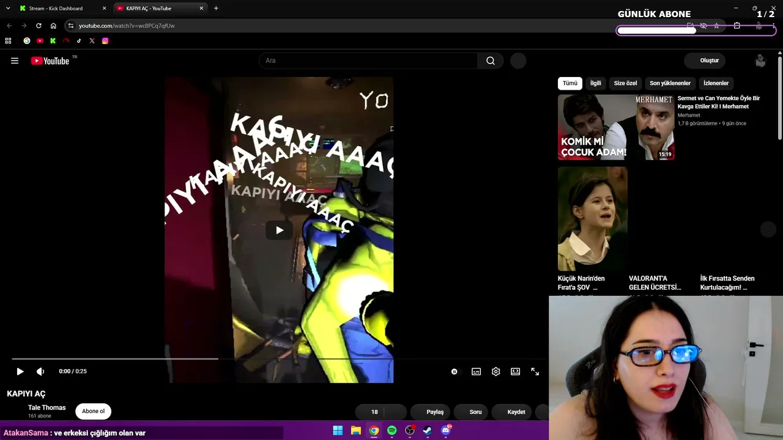Switch to the Stream - Kick Dashboard tab
783x440 pixels.
(x=62, y=9)
